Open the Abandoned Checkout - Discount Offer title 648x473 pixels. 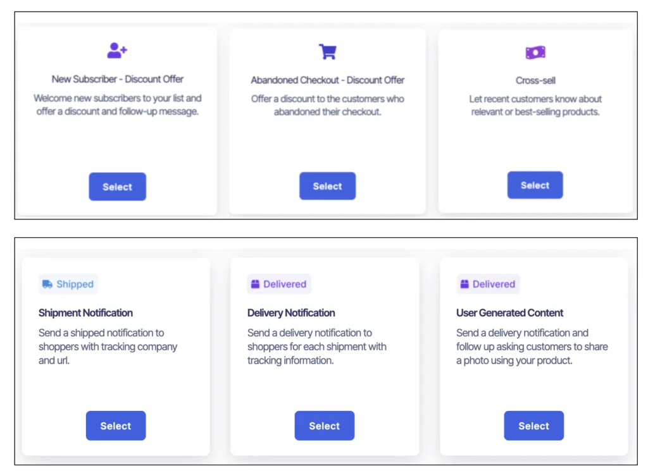click(x=327, y=80)
